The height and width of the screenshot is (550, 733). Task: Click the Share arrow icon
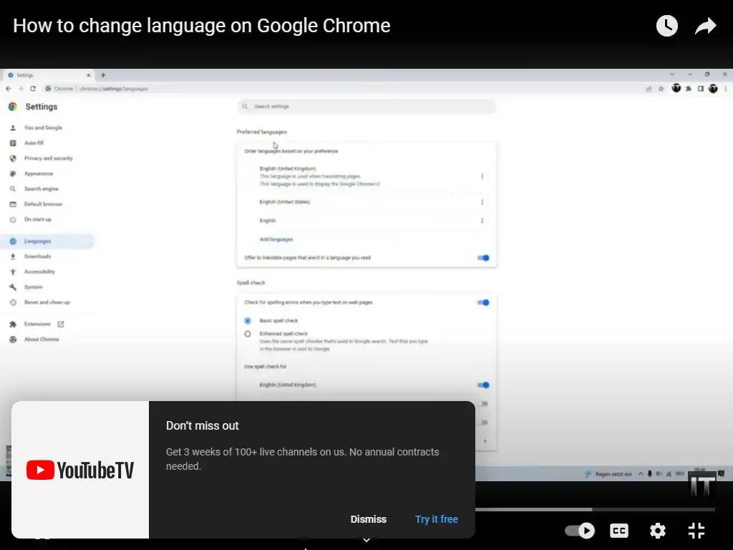click(705, 26)
